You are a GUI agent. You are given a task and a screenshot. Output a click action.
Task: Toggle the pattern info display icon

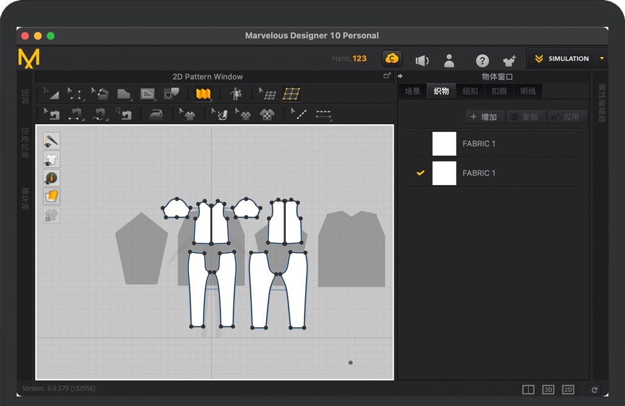coord(51,178)
